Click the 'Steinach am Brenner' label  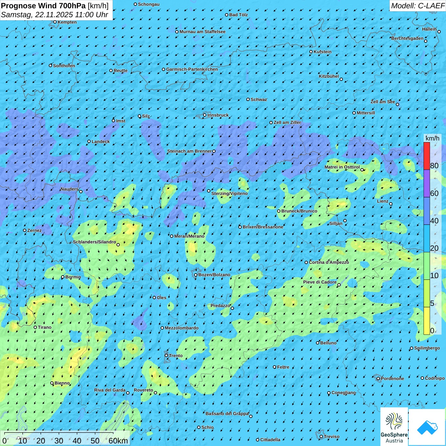[x=189, y=151]
